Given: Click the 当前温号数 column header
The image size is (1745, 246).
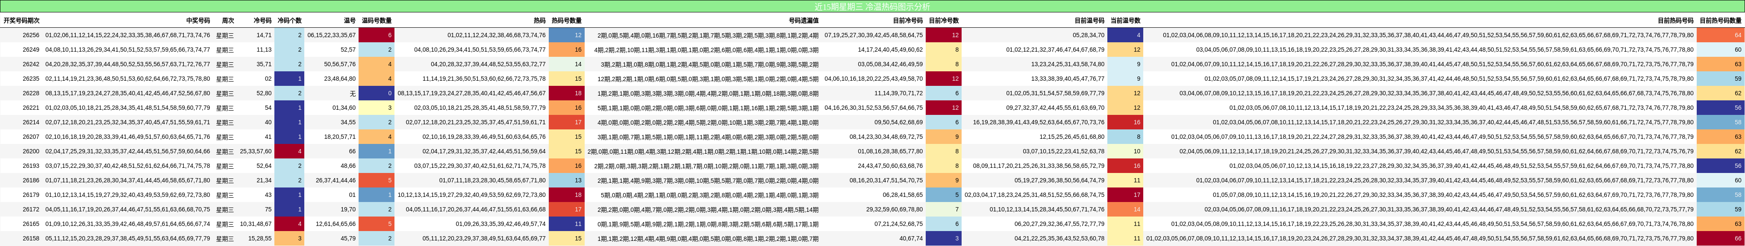Looking at the screenshot, I should [x=1125, y=20].
